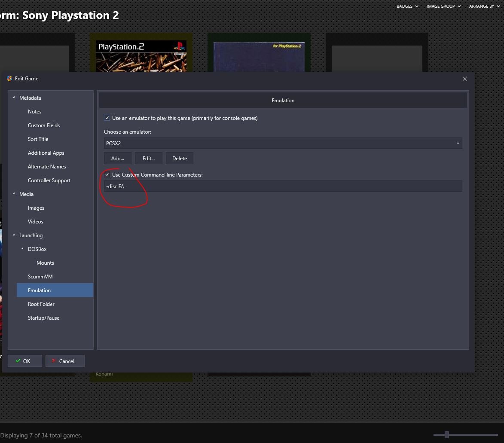Close the Edit Game dialog
Viewport: 504px width, 443px height.
click(x=465, y=79)
